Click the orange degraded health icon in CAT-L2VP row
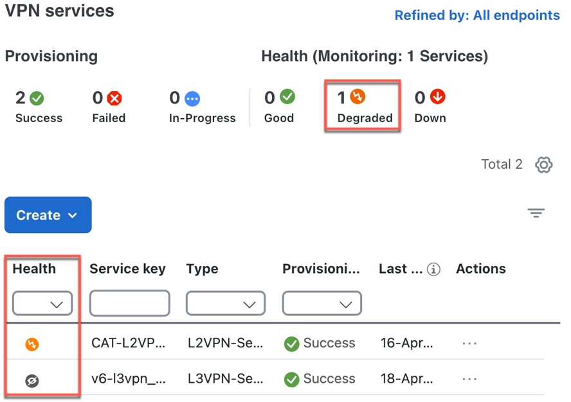This screenshot has height=402, width=571. [32, 344]
